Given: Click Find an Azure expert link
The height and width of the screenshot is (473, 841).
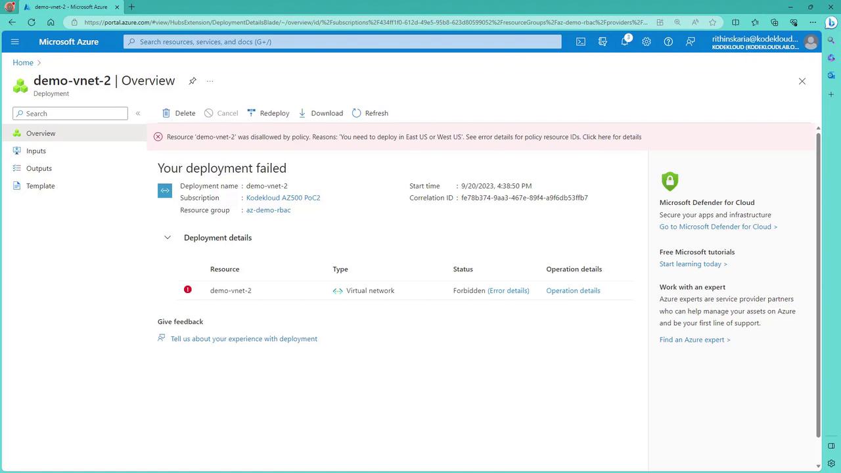Looking at the screenshot, I should pos(694,340).
